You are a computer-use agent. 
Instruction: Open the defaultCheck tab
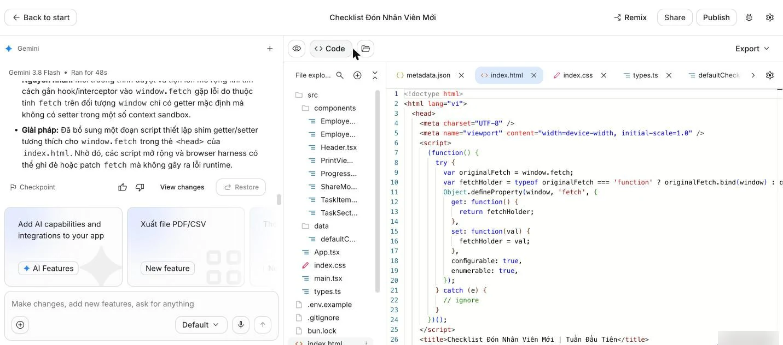coord(714,75)
